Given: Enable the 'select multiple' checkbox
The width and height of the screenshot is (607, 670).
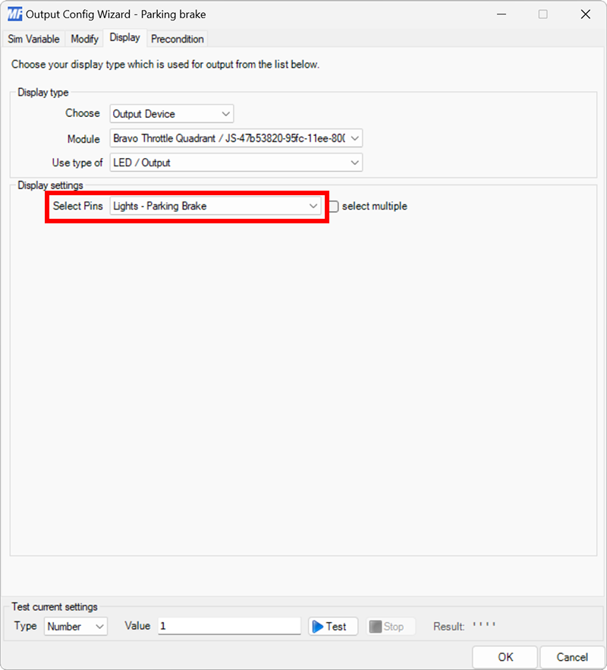Looking at the screenshot, I should click(x=333, y=206).
